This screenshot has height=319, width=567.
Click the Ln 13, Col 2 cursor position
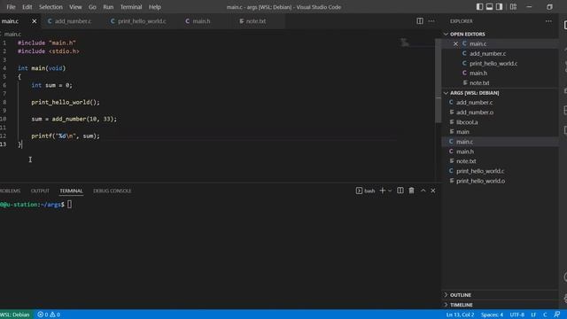coord(460,315)
